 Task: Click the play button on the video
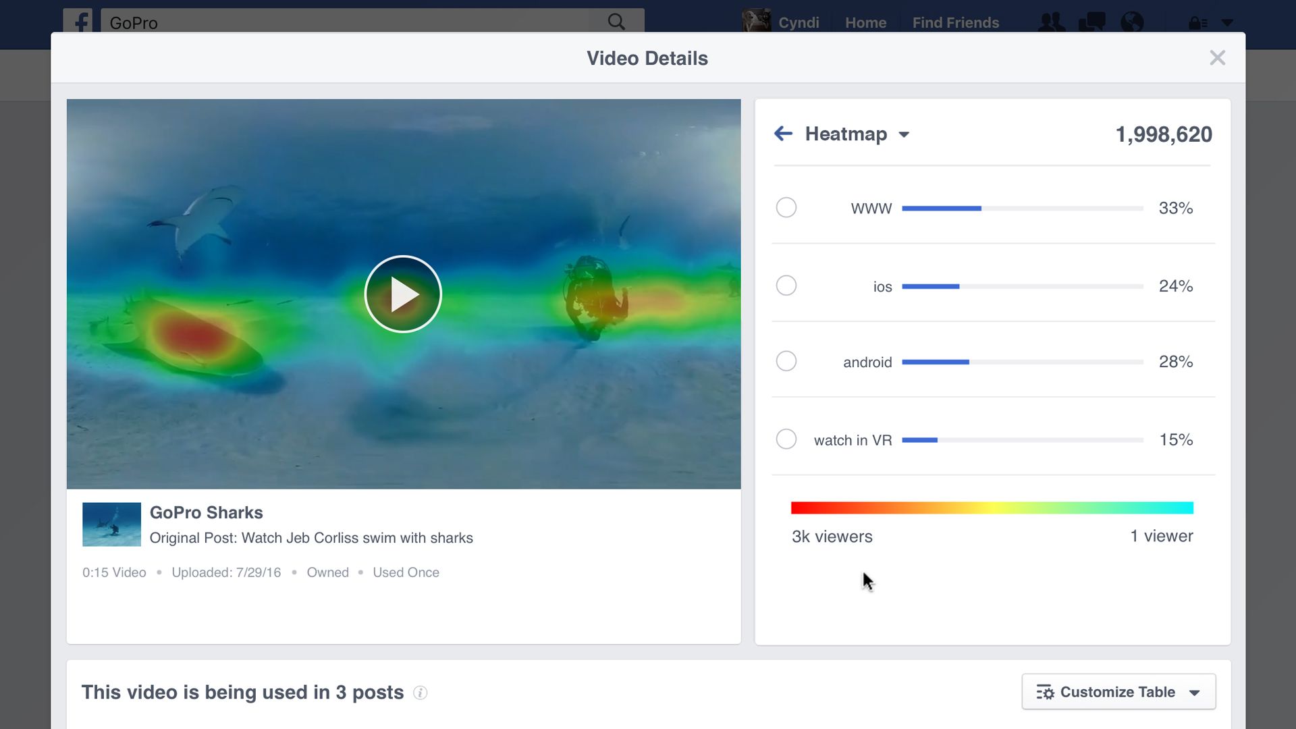[403, 294]
